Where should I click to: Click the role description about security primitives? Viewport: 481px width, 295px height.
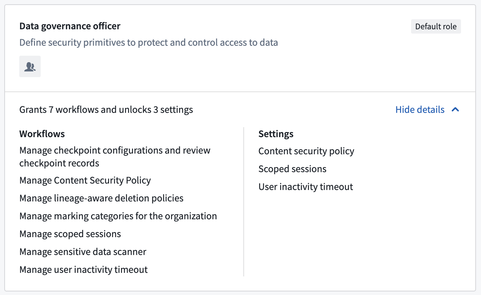[148, 42]
